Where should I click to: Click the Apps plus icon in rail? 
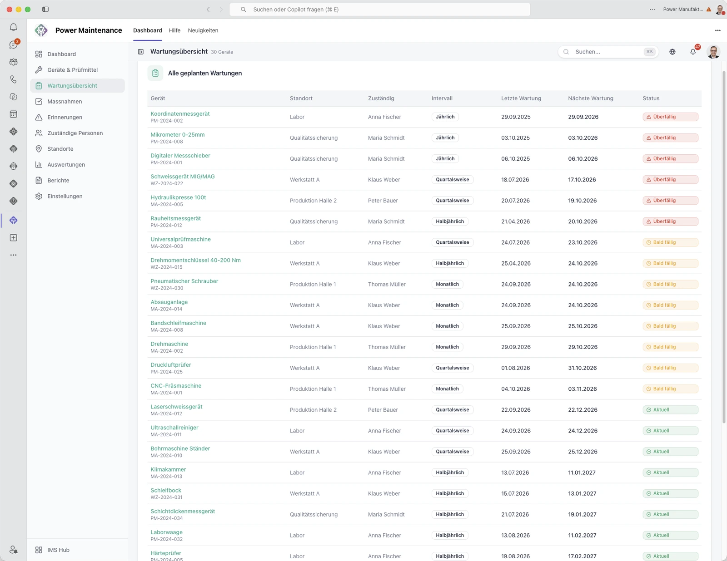pos(13,238)
